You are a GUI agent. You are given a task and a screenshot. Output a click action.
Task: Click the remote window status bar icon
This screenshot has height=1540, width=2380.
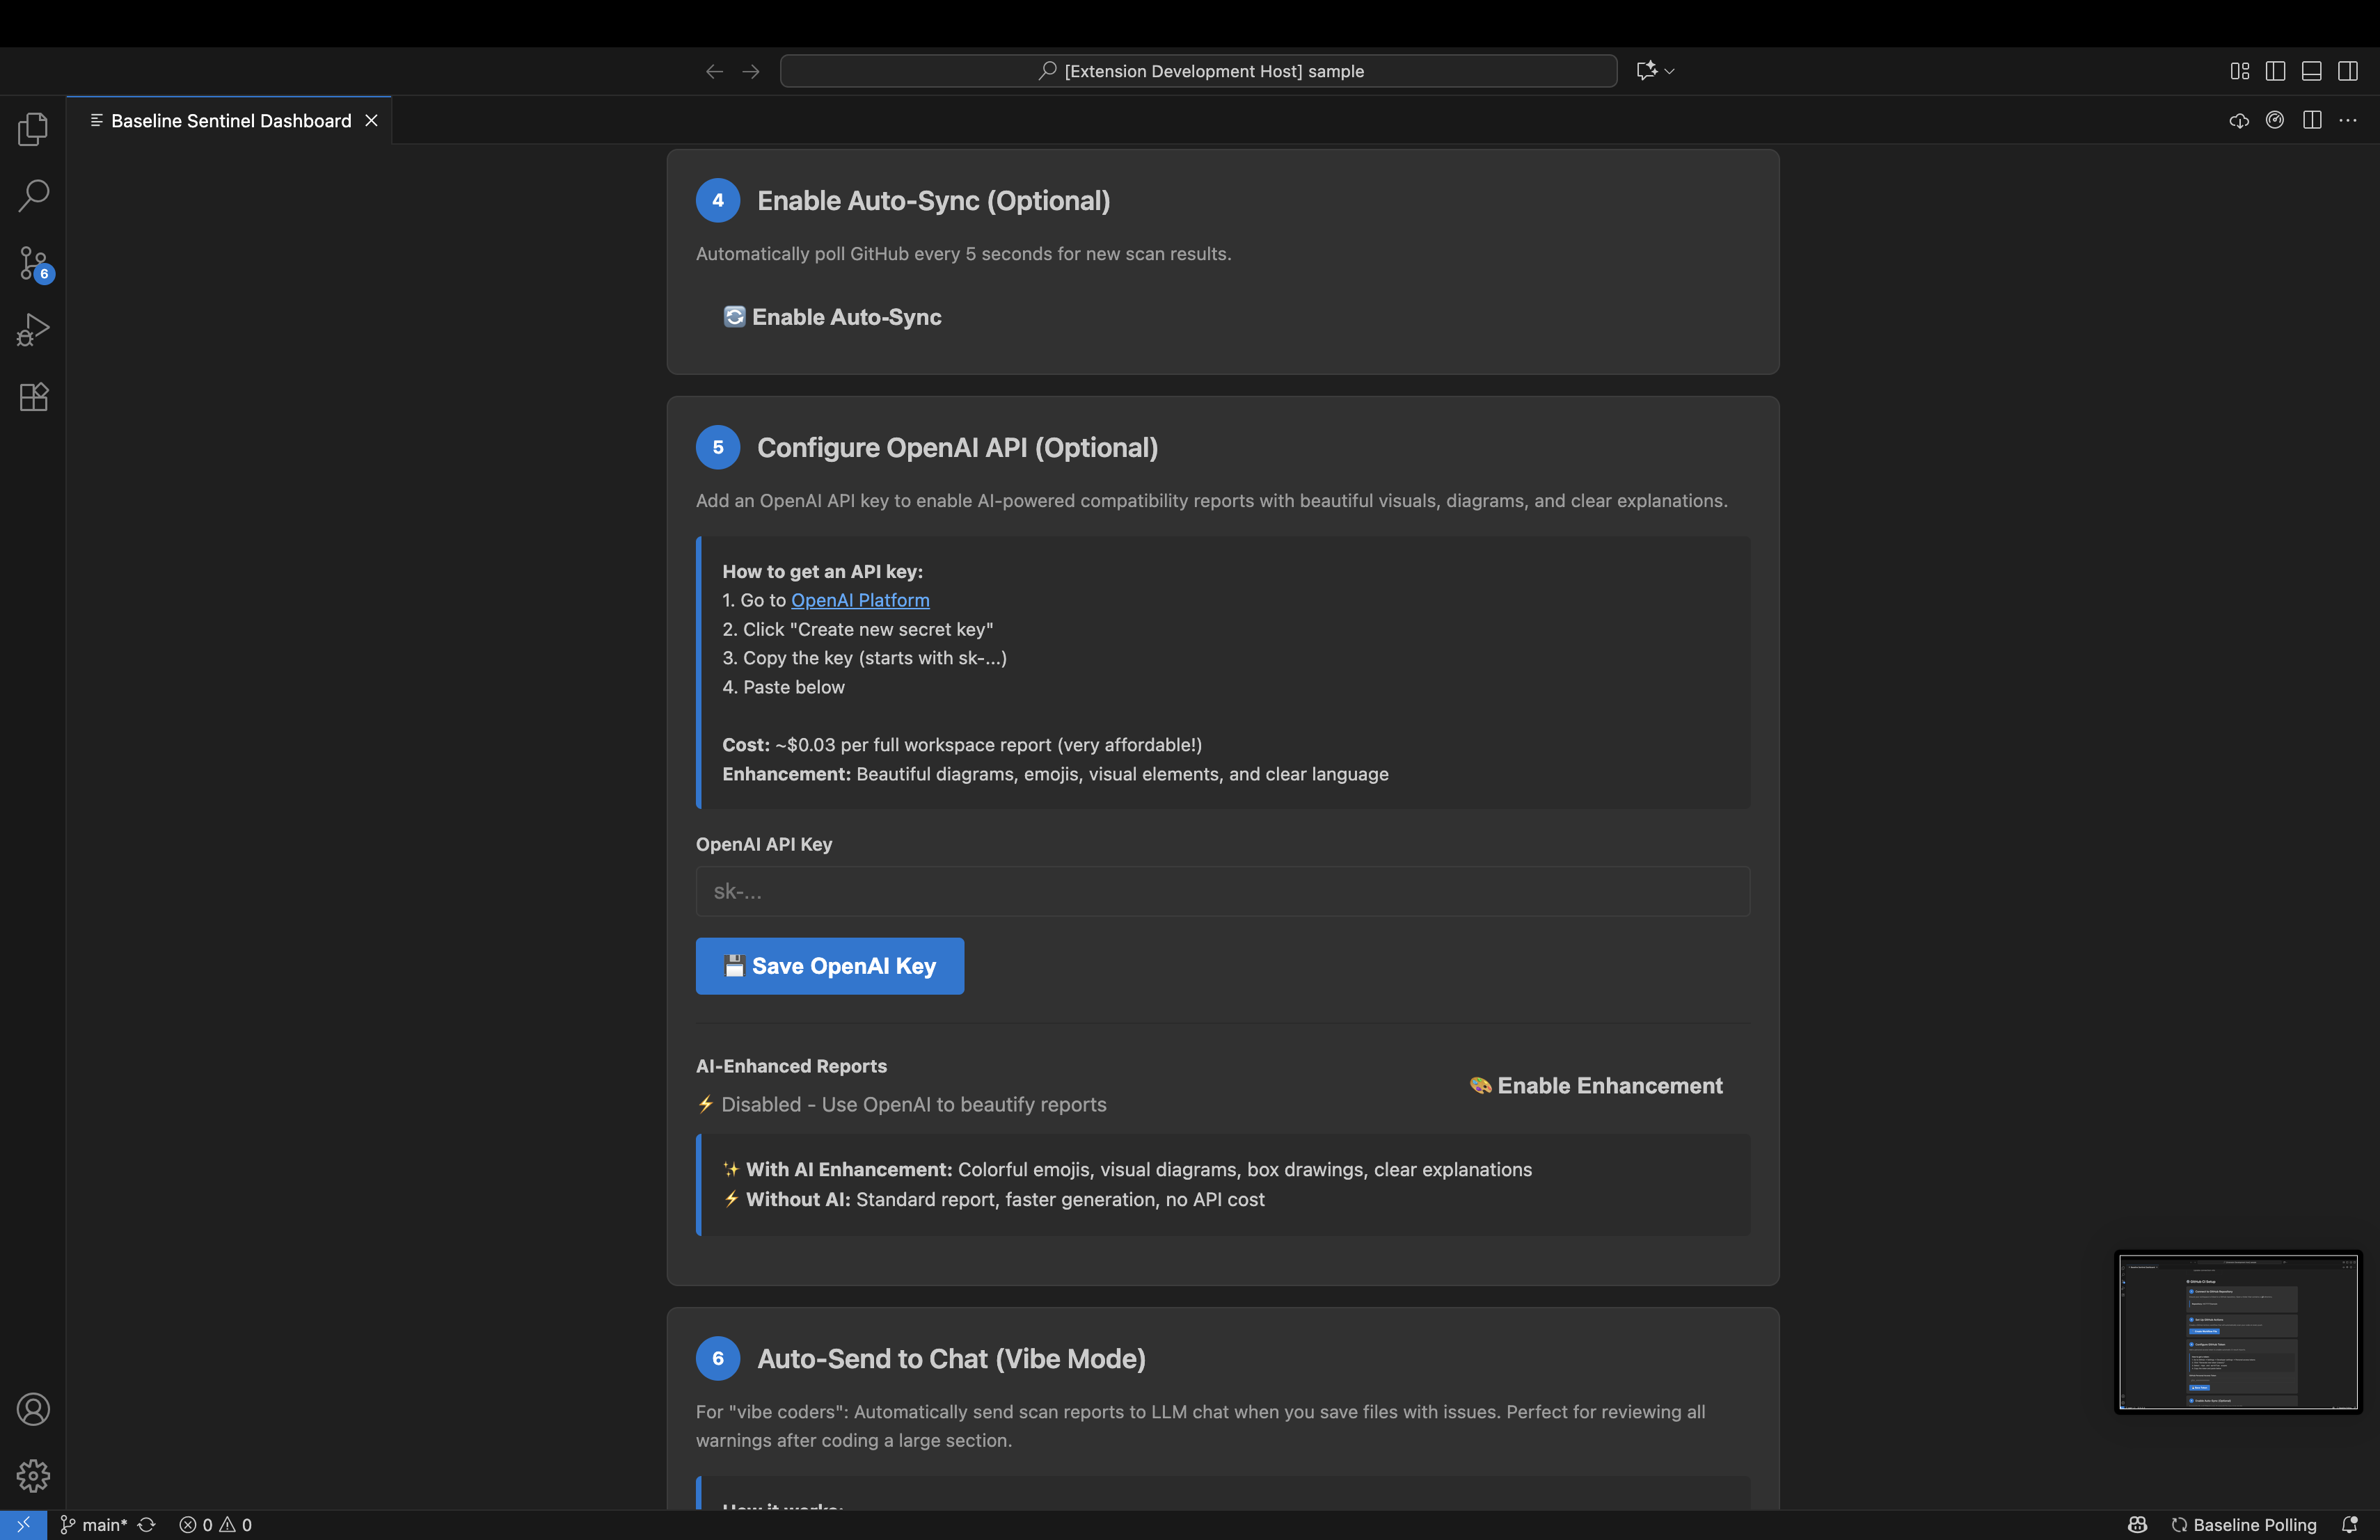pyautogui.click(x=23, y=1525)
